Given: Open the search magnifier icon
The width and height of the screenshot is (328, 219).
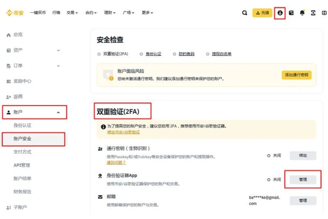Looking at the screenshot, I should tap(244, 13).
